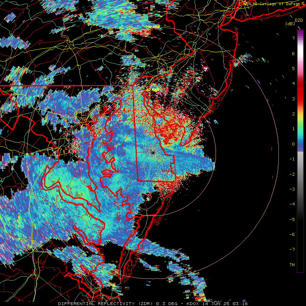Click the 'DZD' label above the color scale
Image resolution: width=306 pixels, height=306 pixels.
pos(299,20)
